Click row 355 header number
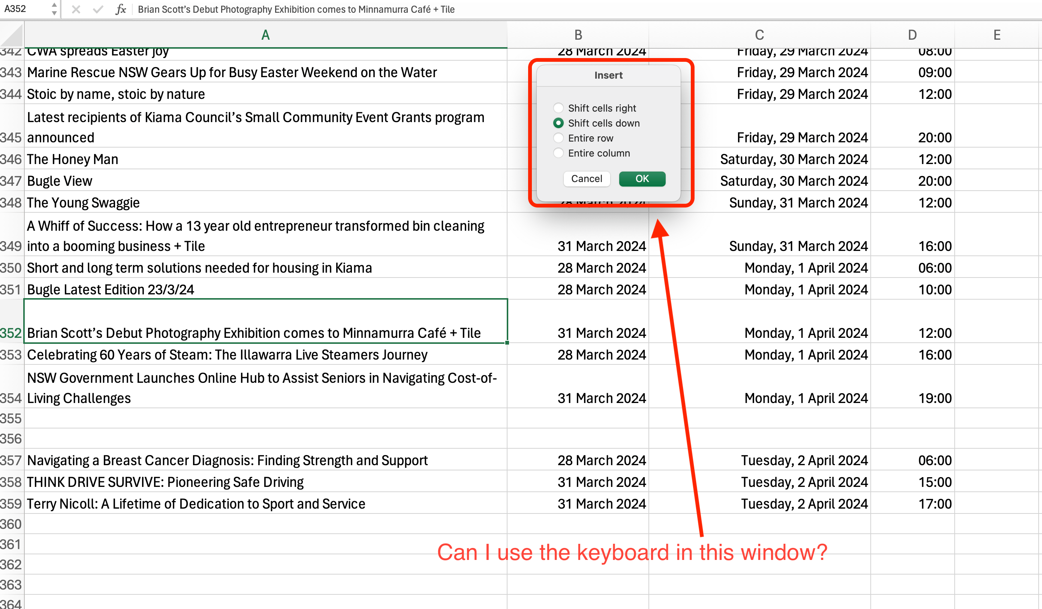 (x=11, y=418)
